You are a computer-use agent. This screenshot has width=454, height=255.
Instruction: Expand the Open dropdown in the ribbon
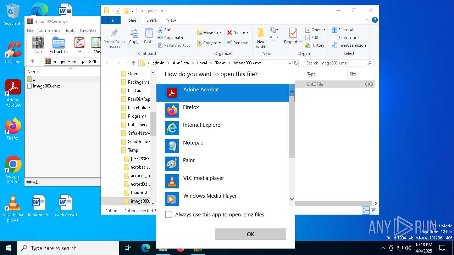coord(316,30)
